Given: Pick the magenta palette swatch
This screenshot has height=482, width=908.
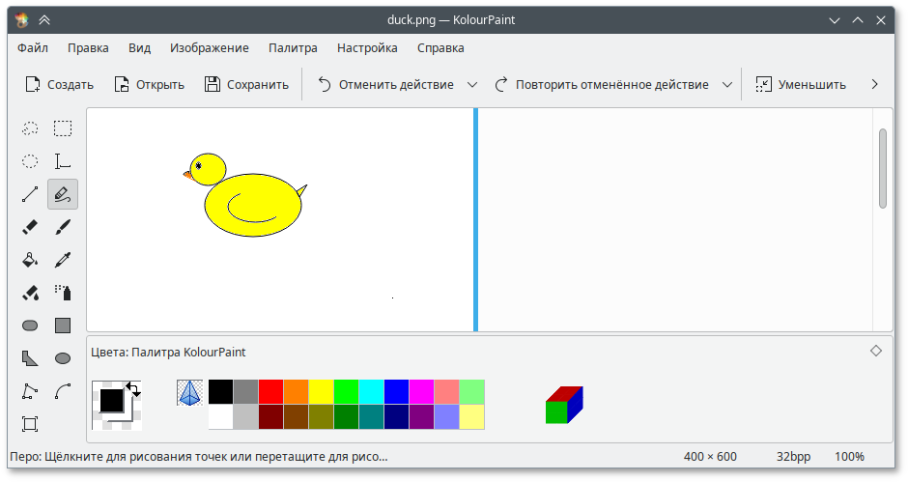Looking at the screenshot, I should (421, 391).
